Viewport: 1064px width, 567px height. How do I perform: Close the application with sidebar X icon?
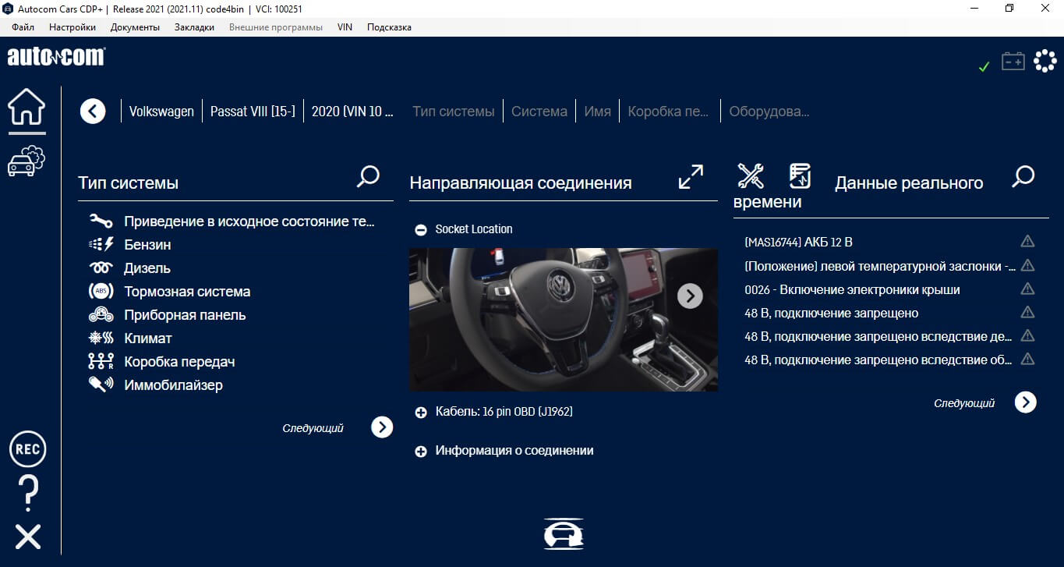click(x=28, y=537)
